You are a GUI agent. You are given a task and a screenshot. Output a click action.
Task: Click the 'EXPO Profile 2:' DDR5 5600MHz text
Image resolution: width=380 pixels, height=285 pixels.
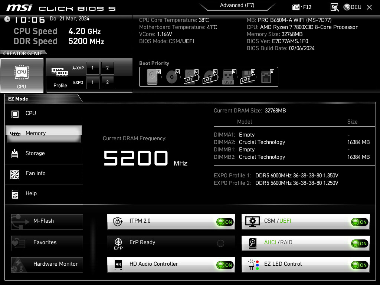(x=276, y=183)
